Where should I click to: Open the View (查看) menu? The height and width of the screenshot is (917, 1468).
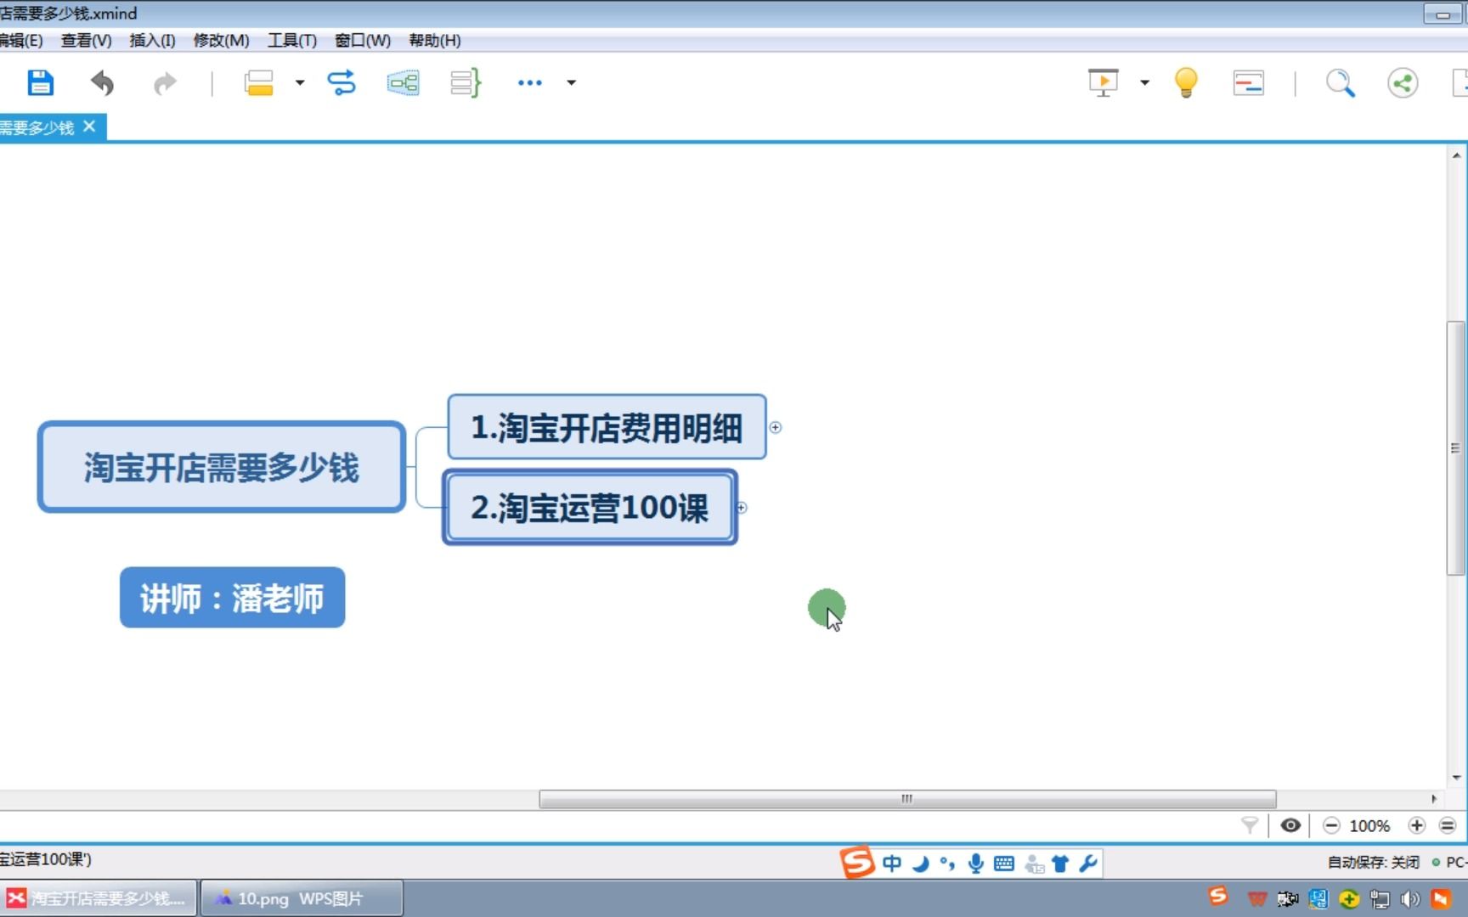tap(87, 40)
